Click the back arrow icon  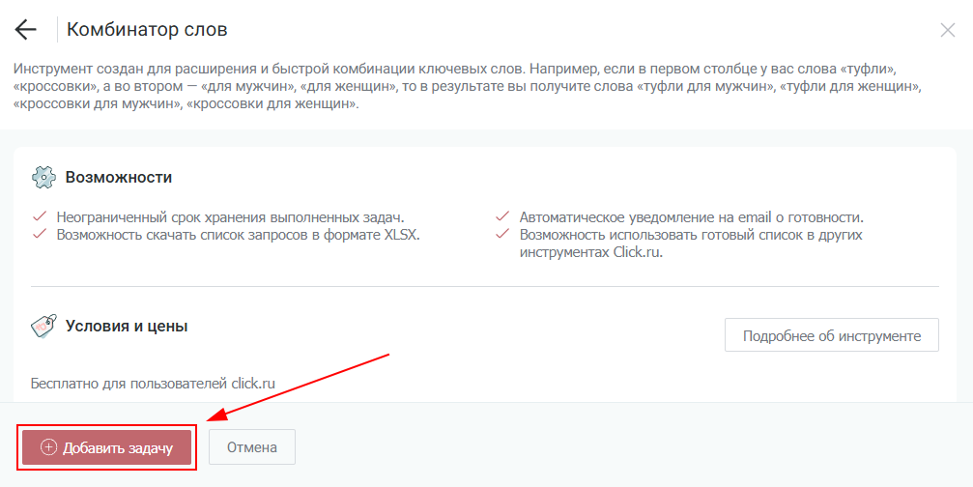[x=26, y=30]
